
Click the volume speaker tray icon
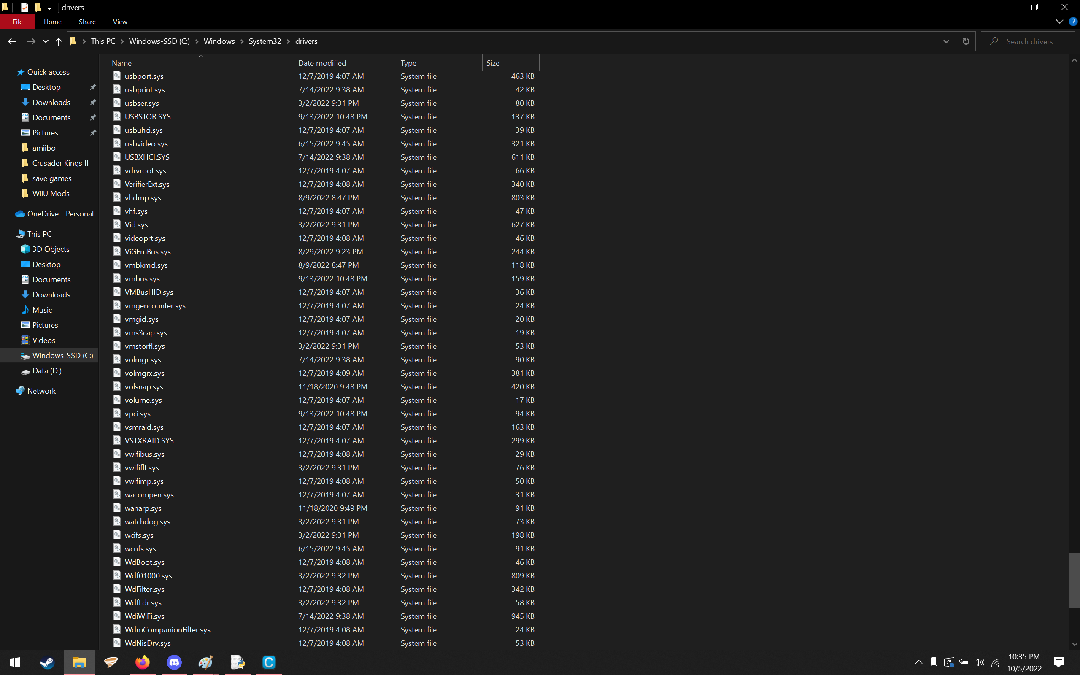979,662
